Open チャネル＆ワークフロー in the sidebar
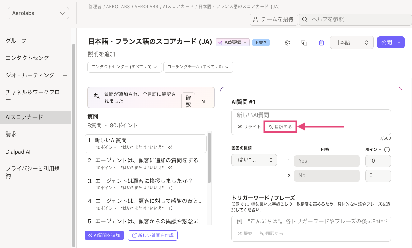 click(x=32, y=96)
